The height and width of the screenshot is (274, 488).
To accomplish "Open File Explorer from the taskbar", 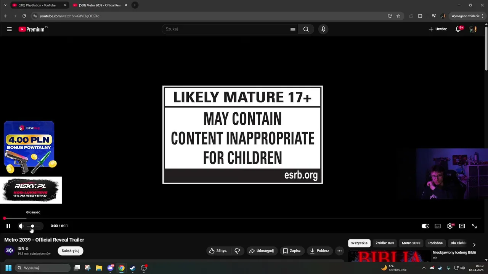I will pos(99,268).
